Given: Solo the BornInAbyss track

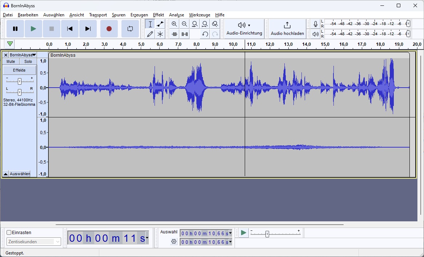Looking at the screenshot, I should (28, 61).
